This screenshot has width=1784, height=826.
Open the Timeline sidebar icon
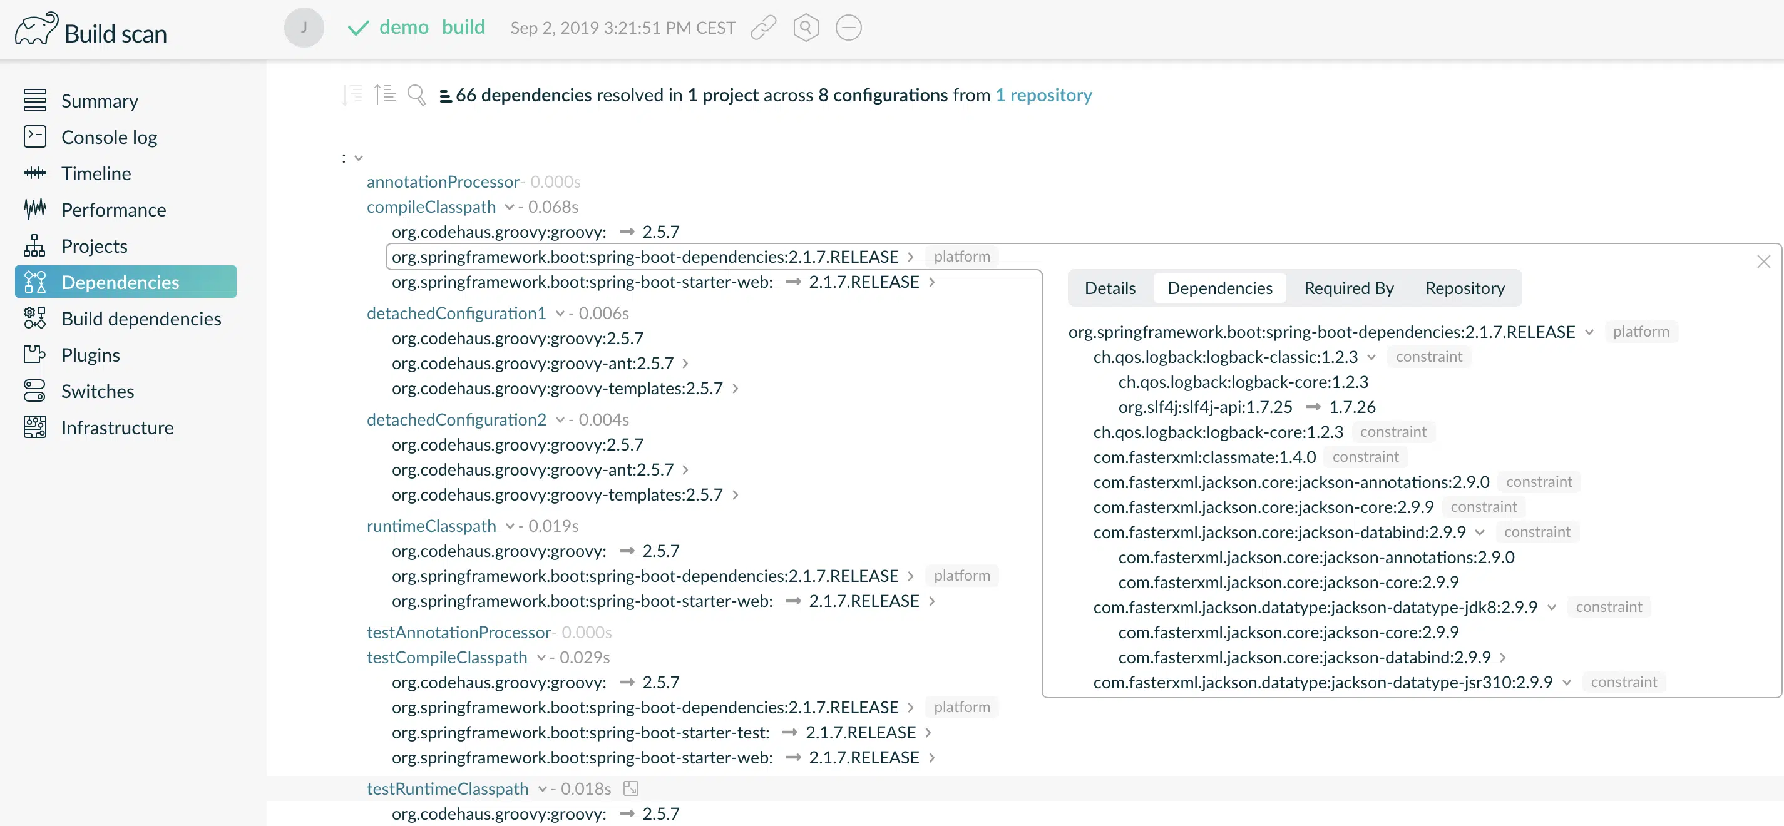point(34,173)
